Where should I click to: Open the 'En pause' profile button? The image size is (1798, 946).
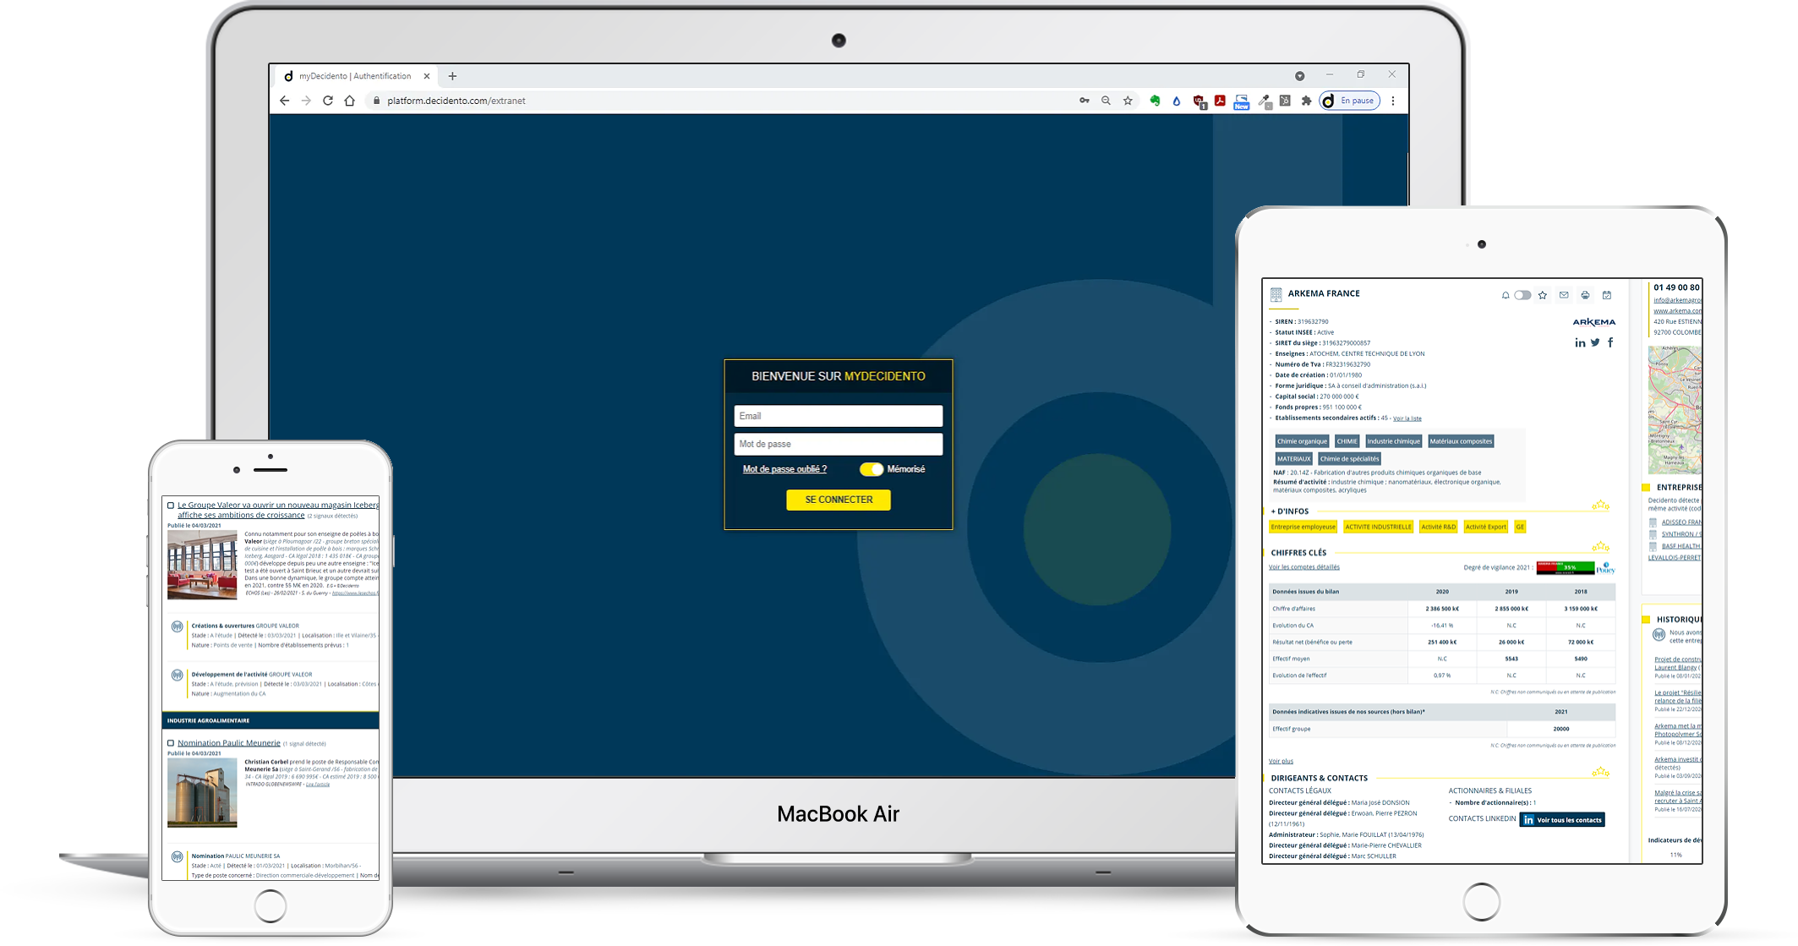(1350, 101)
